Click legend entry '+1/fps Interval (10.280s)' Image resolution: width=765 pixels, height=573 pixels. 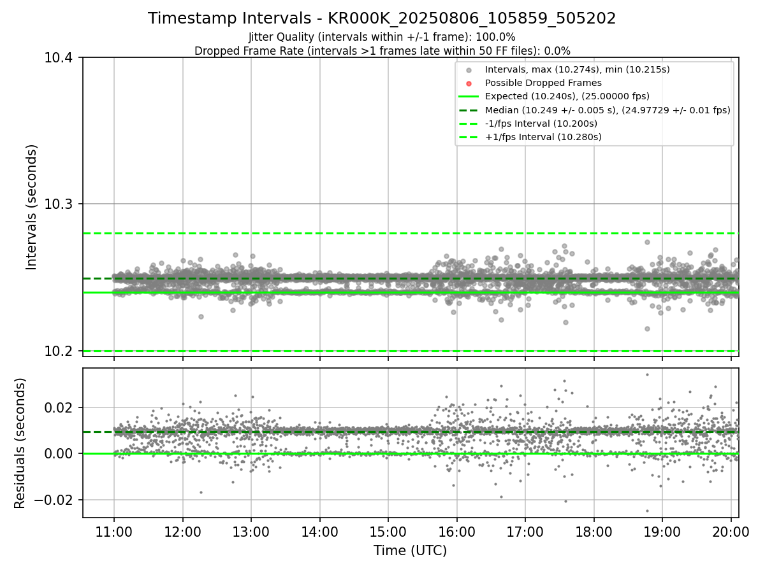[543, 137]
